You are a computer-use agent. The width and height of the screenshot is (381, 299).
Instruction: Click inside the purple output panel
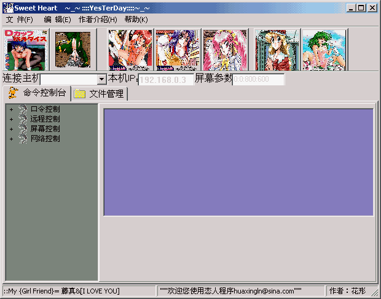click(x=238, y=162)
